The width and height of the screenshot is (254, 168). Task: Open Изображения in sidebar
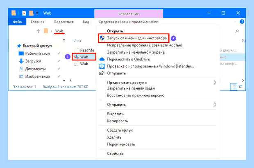[x=34, y=76]
